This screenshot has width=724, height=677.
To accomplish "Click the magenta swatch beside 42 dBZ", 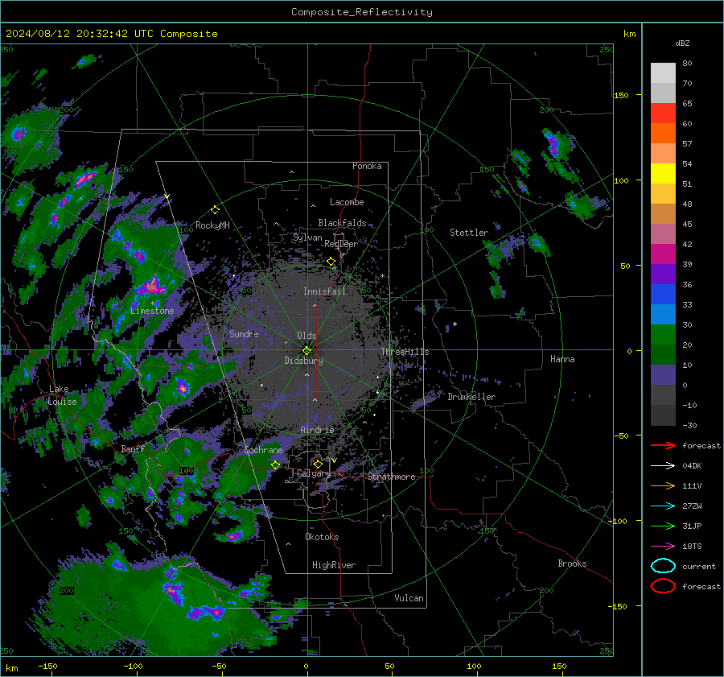I will tap(663, 254).
